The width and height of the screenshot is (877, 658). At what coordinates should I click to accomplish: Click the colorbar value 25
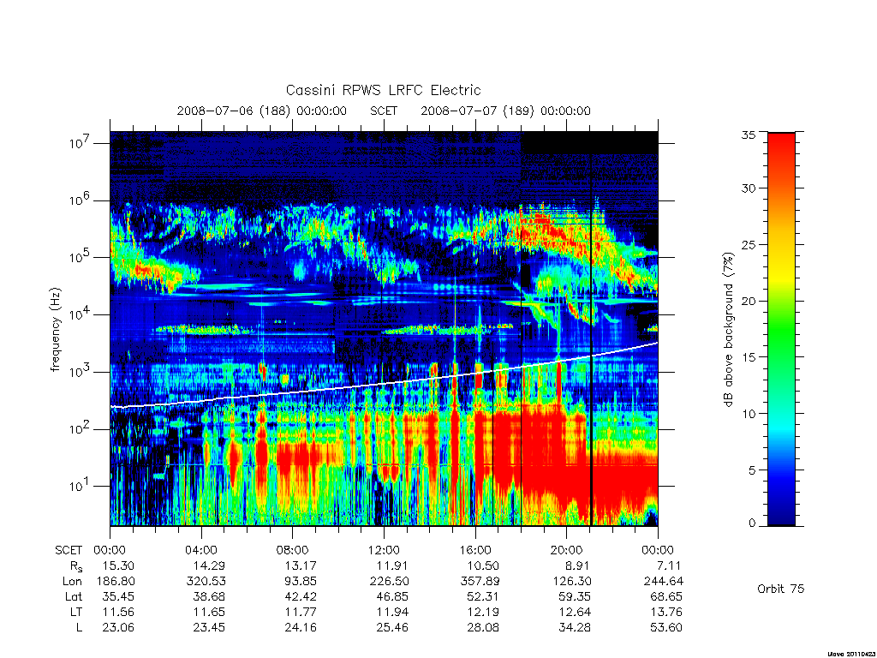click(749, 244)
